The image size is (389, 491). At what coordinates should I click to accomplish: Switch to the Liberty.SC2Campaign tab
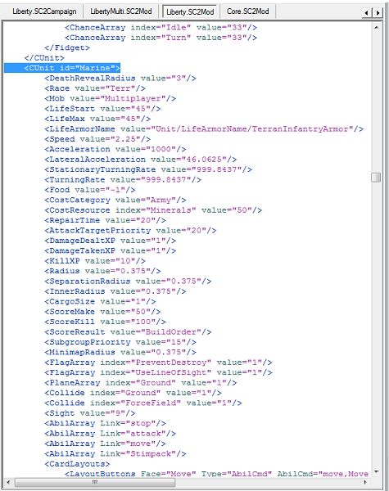(44, 11)
